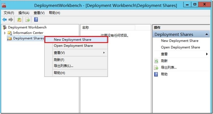213x114 pixels.
Task: Open the 文件(F) menu
Action: pyautogui.click(x=9, y=13)
